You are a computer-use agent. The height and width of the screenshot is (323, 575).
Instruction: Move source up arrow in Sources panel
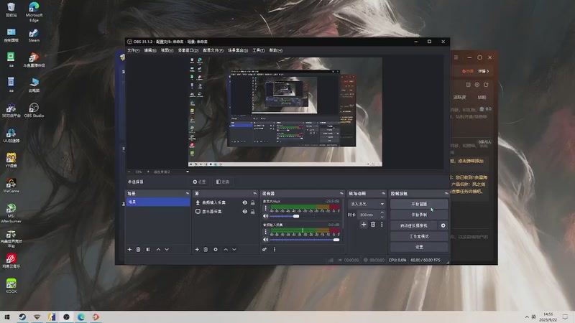[x=226, y=249]
